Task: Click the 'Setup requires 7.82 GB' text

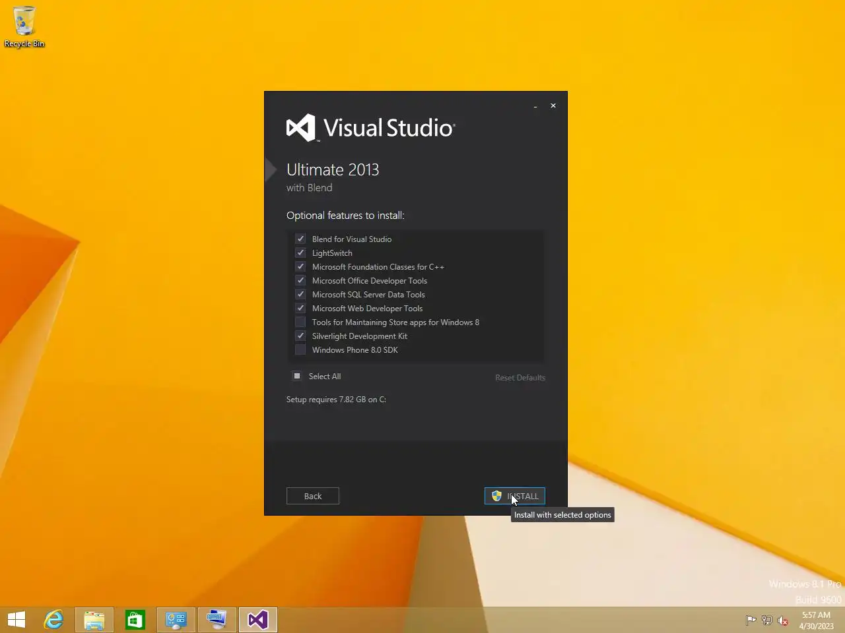Action: point(336,400)
